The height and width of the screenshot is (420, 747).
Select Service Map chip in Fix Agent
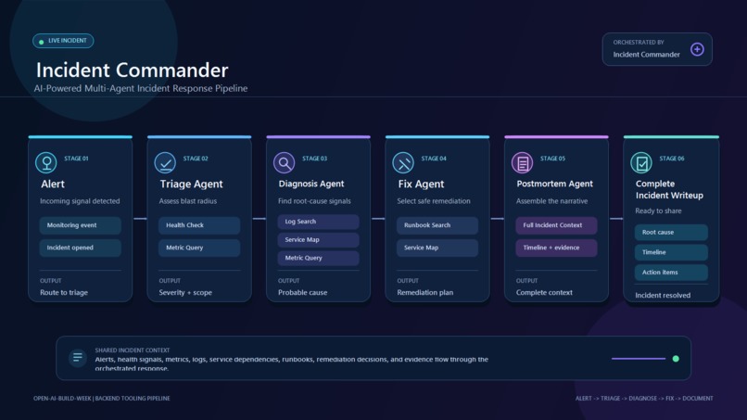pyautogui.click(x=437, y=248)
